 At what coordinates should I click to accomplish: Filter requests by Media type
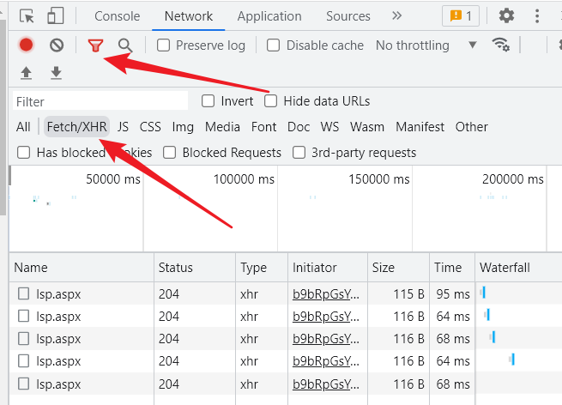click(x=222, y=127)
